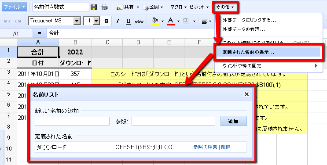Click the redo arrow icon
The width and height of the screenshot is (327, 165).
click(x=18, y=21)
